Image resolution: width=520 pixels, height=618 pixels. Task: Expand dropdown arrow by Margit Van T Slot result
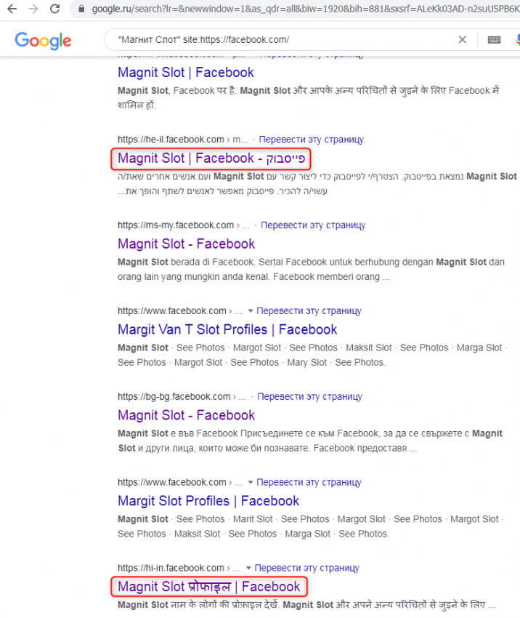tap(251, 311)
